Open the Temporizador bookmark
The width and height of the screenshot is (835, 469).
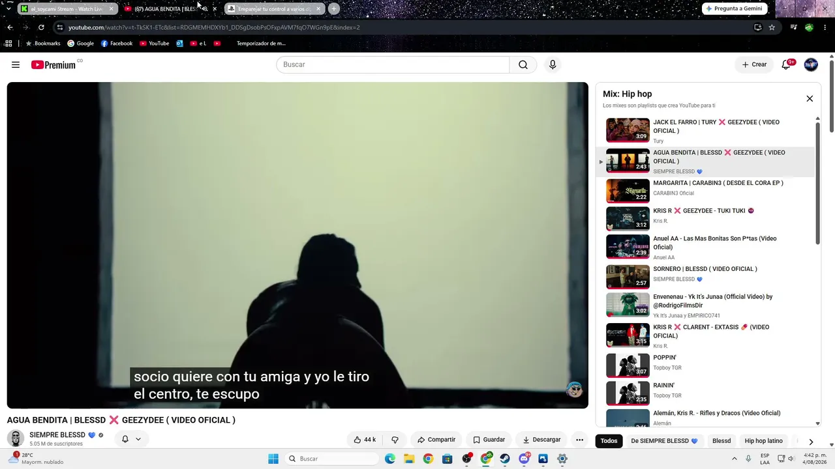point(260,44)
